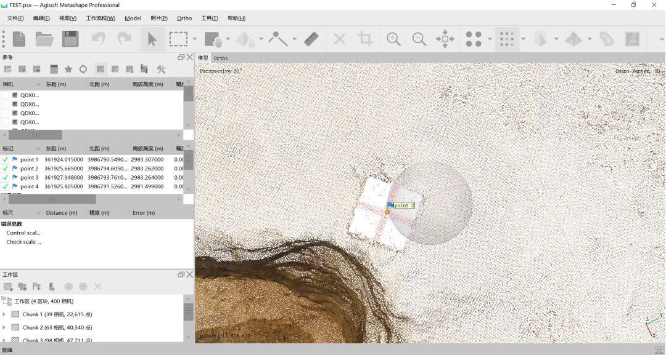
Task: Click the Optimize Cameras star icon
Action: coord(68,69)
